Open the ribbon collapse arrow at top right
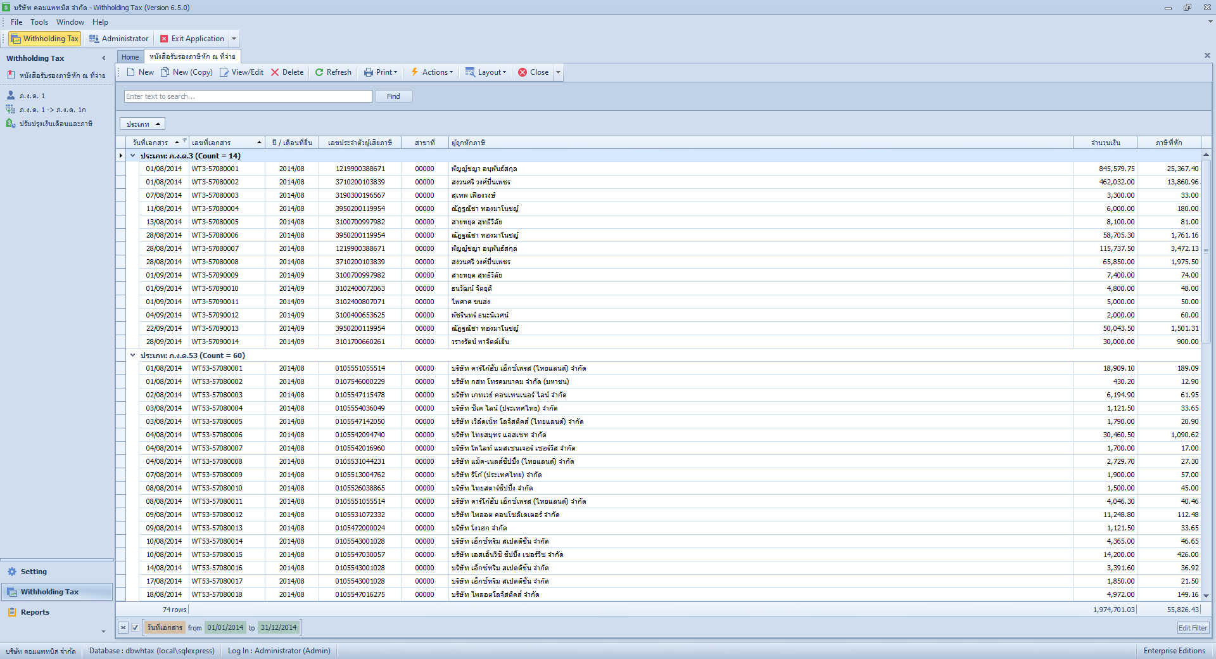The width and height of the screenshot is (1216, 659). coord(1210,22)
